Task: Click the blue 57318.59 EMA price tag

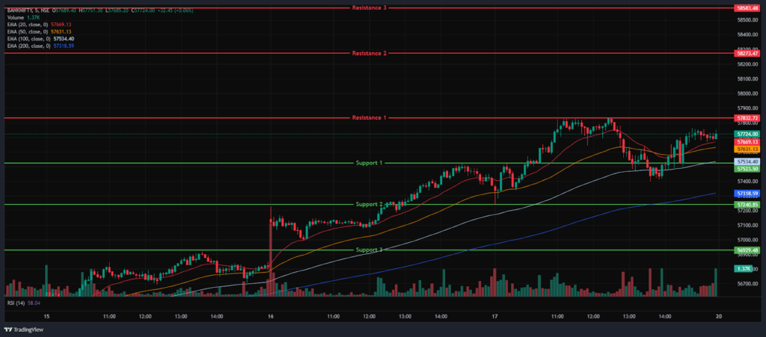Action: (x=747, y=194)
